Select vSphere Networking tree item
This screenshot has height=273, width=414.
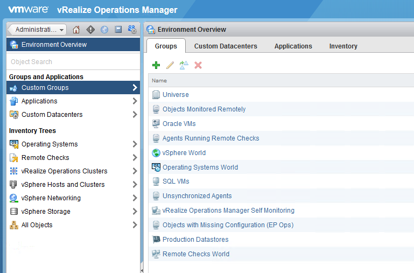(73, 198)
